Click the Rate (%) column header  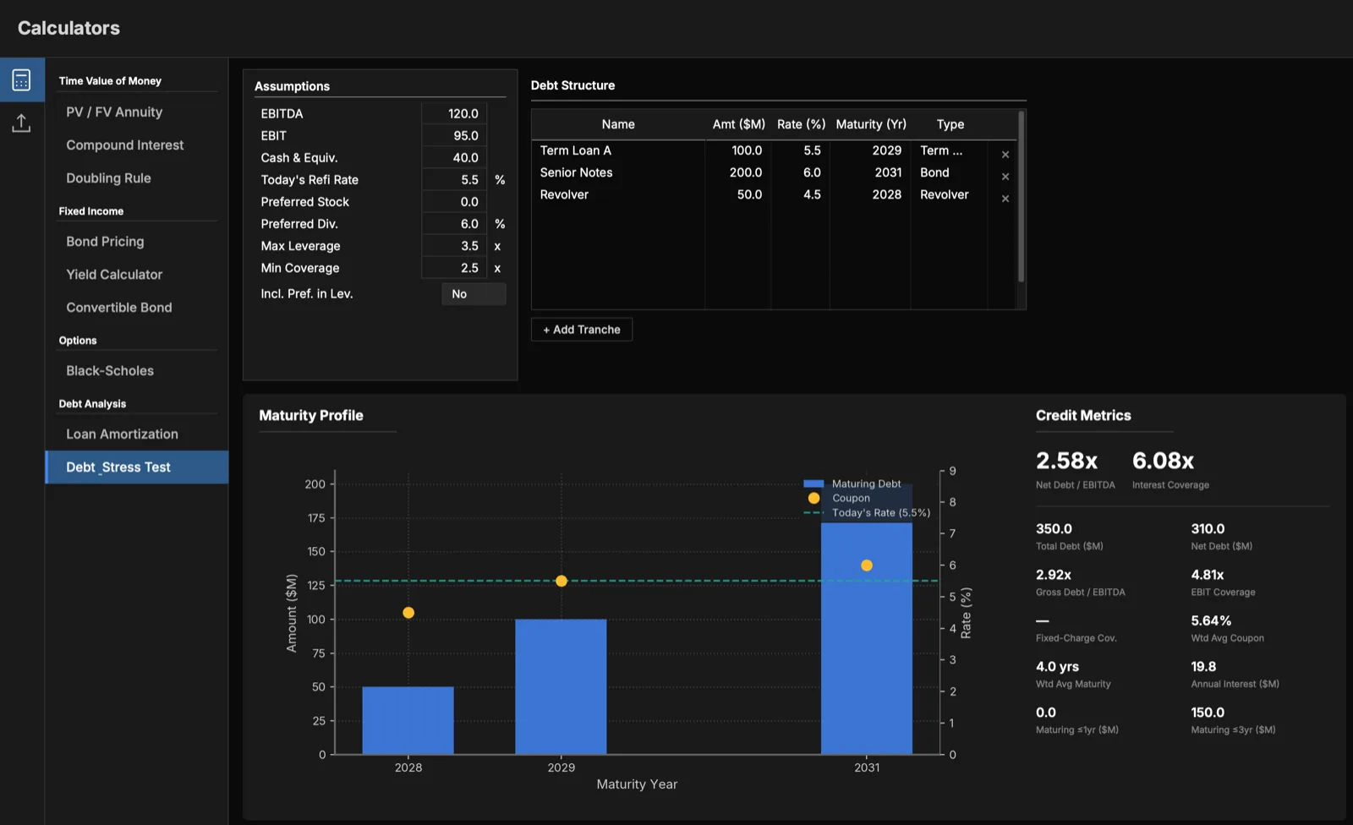pos(801,124)
